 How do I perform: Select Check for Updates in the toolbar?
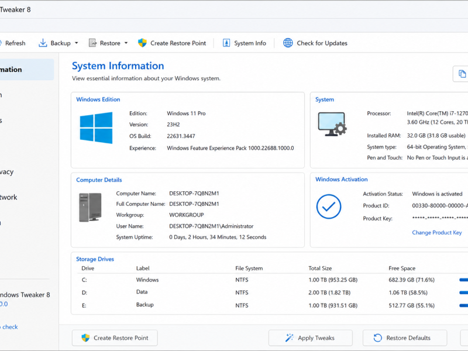(x=322, y=43)
